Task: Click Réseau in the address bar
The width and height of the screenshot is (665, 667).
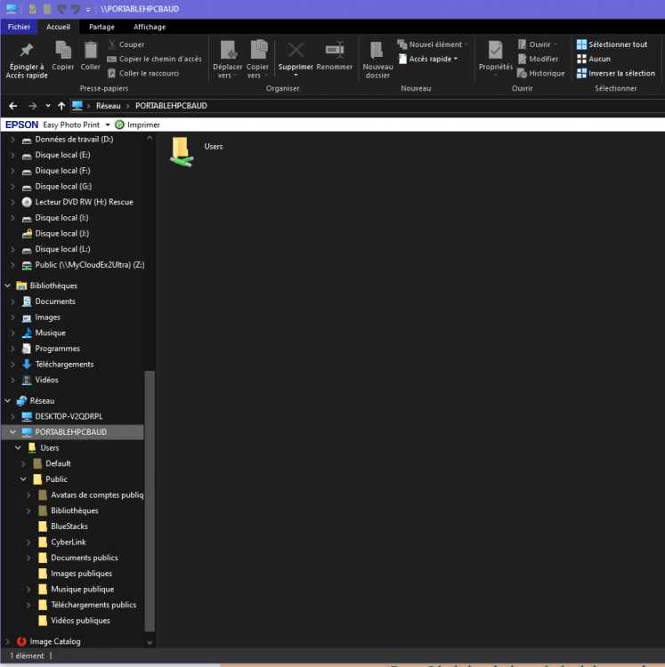Action: (x=108, y=106)
